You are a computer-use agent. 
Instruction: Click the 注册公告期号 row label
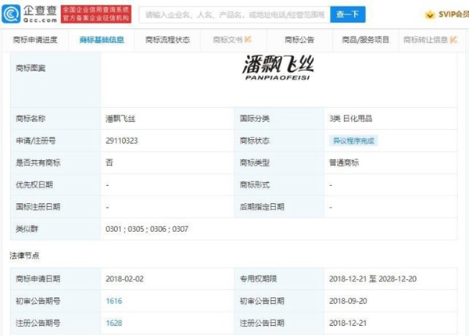38,323
